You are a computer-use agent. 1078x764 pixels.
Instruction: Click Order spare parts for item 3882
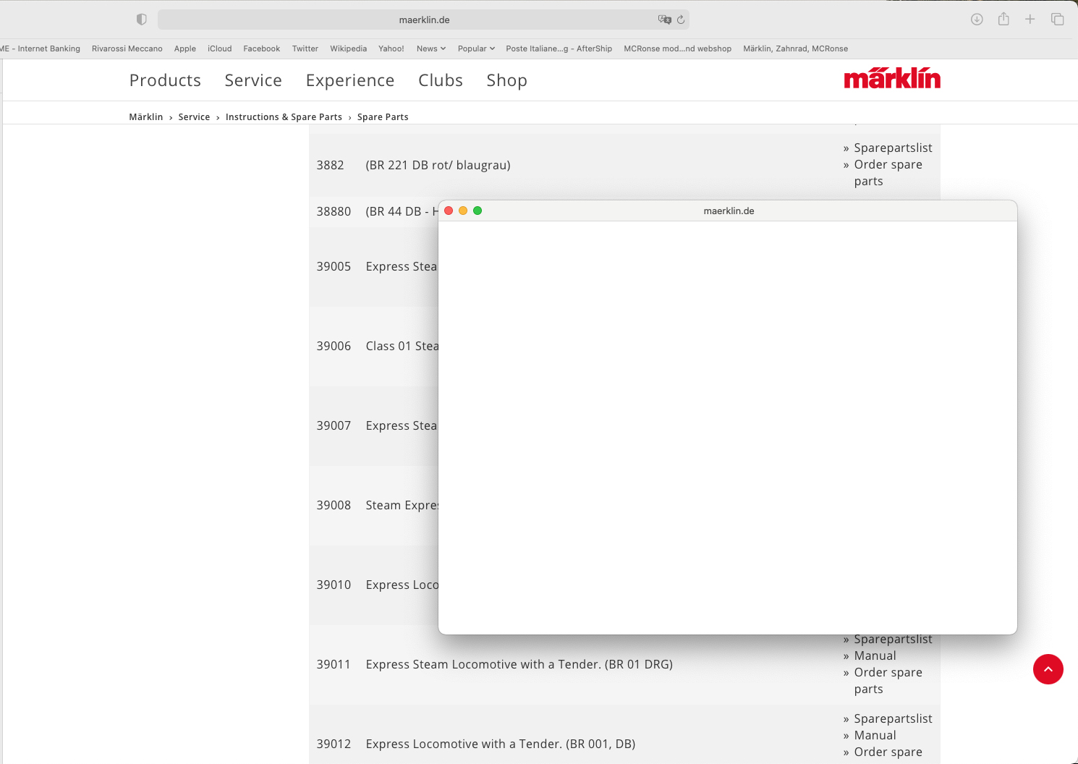click(888, 173)
